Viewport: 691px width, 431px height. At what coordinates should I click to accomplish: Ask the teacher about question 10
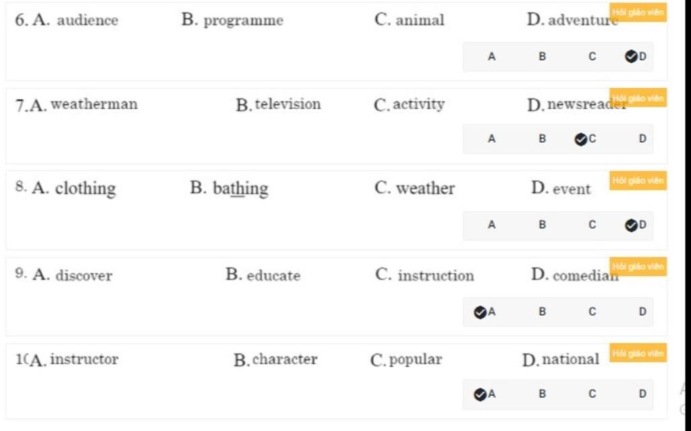tap(638, 353)
